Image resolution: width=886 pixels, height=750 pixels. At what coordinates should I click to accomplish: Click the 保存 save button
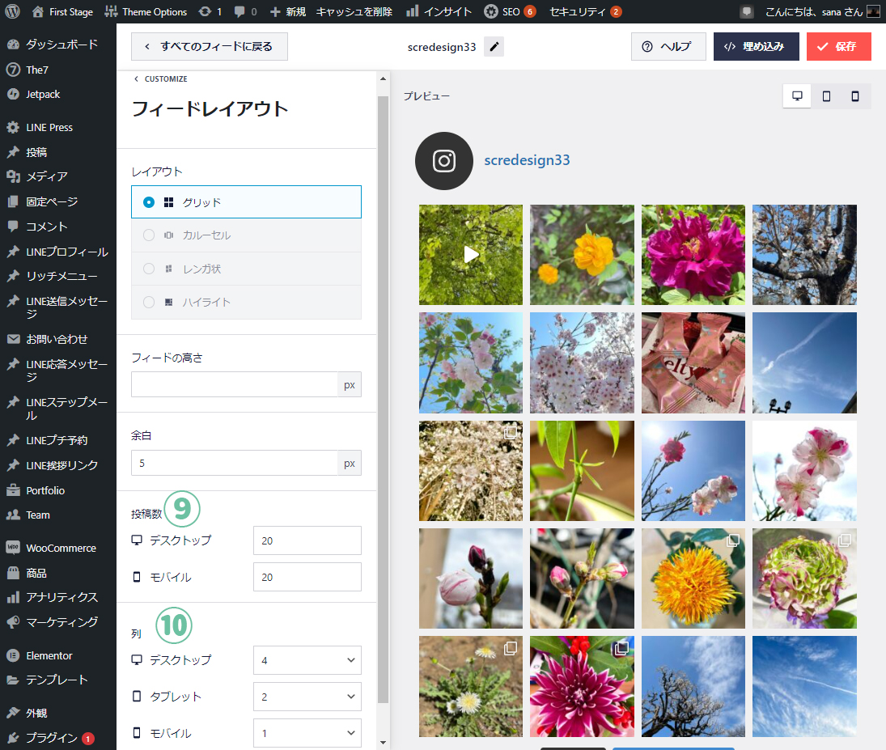tap(838, 47)
